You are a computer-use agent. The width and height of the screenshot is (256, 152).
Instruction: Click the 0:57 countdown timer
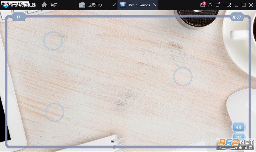pos(237,17)
